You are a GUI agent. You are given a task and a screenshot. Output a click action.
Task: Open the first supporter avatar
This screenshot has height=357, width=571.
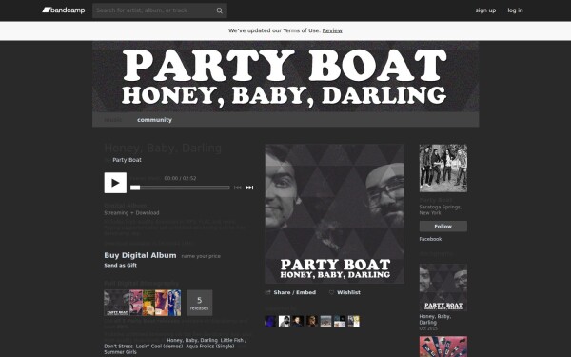tap(270, 322)
